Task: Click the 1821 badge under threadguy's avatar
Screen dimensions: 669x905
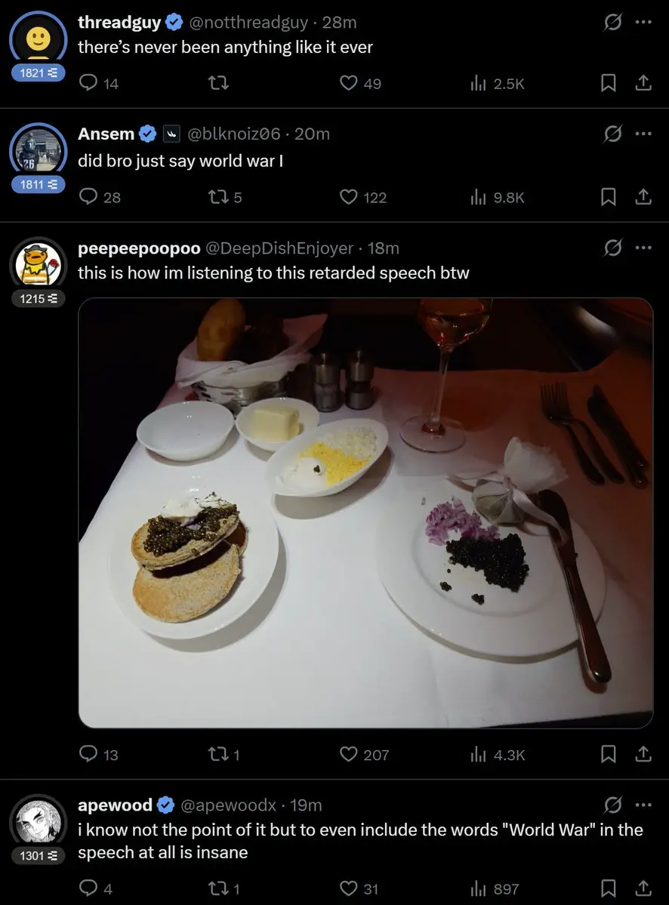Action: click(x=38, y=72)
